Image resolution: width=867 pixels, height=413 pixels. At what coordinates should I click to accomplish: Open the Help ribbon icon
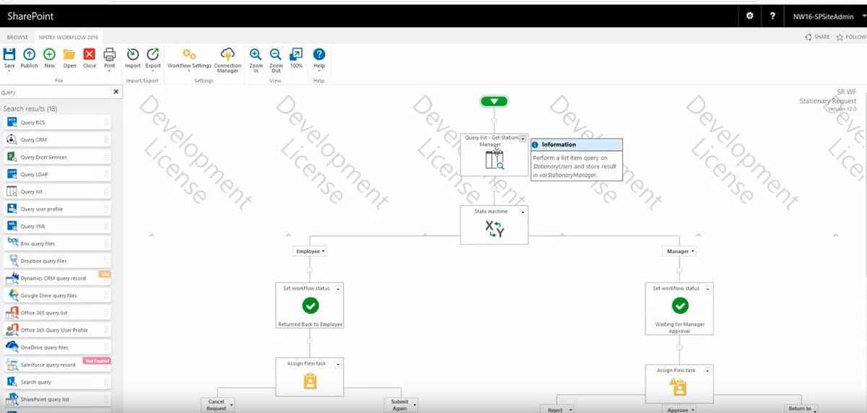pos(319,54)
